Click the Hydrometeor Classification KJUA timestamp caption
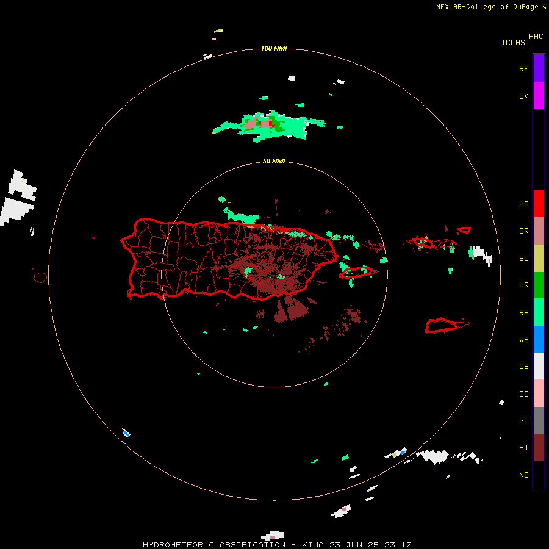The width and height of the screenshot is (549, 549). (x=277, y=545)
